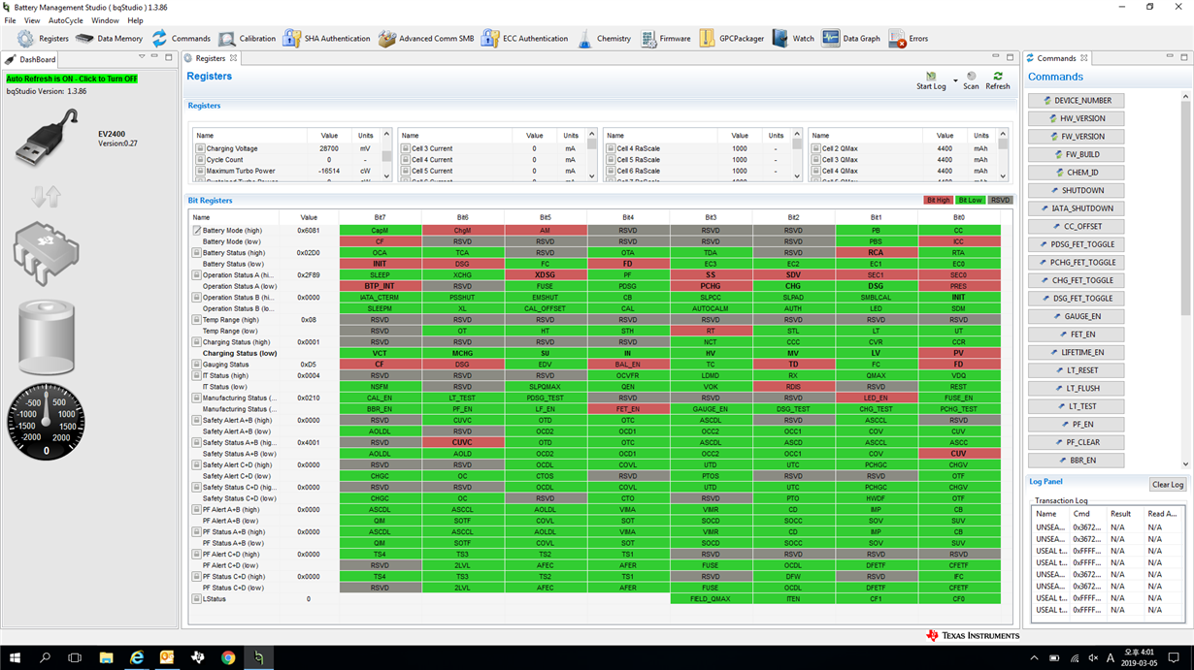Open the AutoCycle menu

coord(66,20)
